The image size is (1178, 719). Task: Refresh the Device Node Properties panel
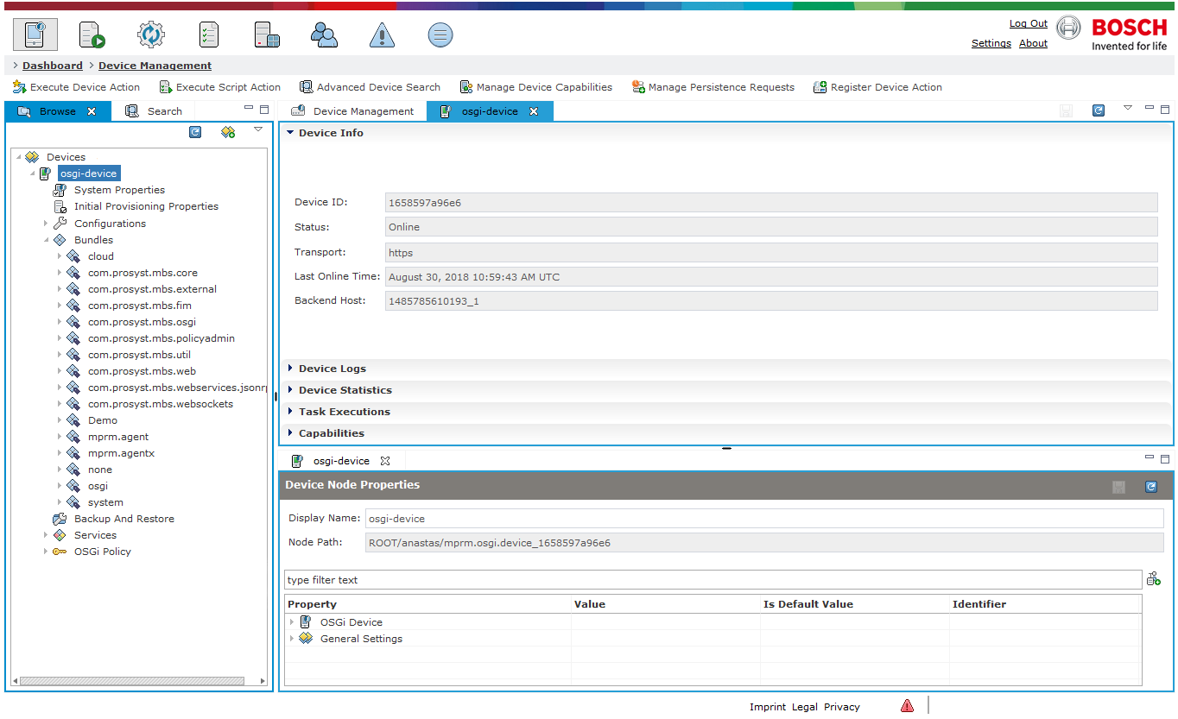(1150, 487)
